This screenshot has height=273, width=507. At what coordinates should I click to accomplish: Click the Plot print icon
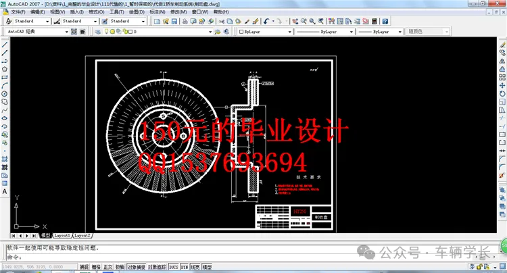click(185, 22)
